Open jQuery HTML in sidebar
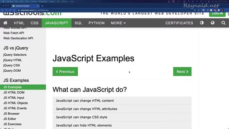The image size is (229, 129). click(13, 60)
